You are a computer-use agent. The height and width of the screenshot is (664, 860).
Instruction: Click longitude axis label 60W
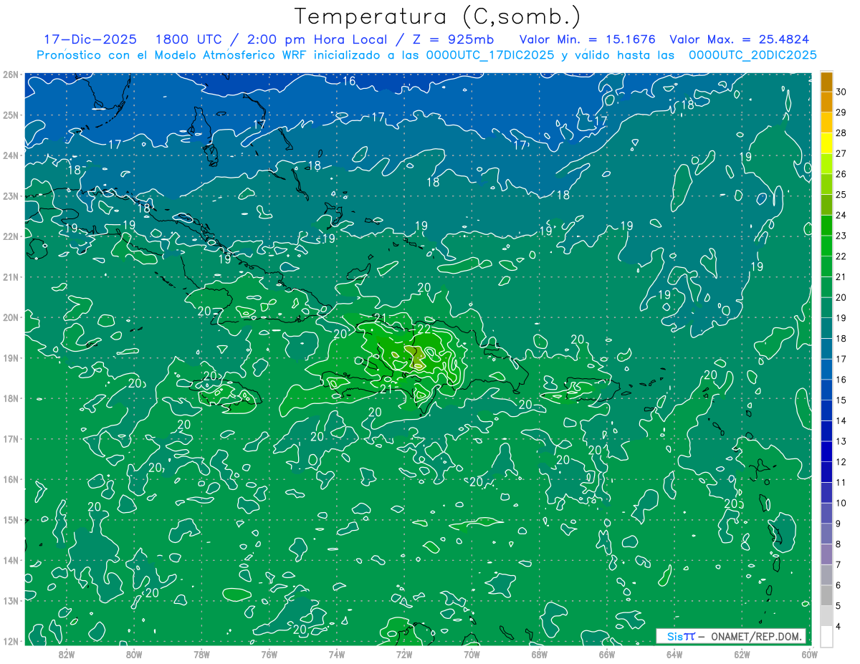[810, 654]
